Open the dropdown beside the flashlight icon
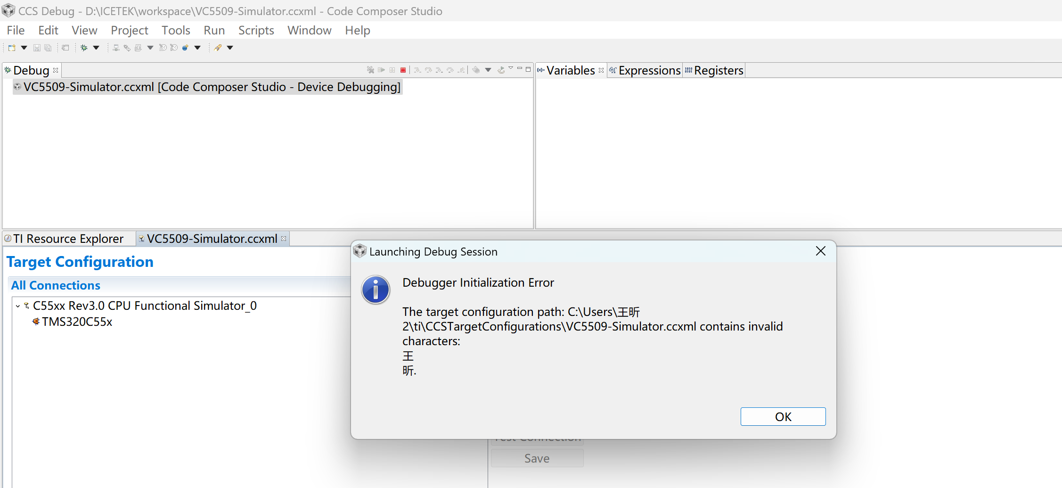Screen dimensions: 1062x488 coord(230,48)
